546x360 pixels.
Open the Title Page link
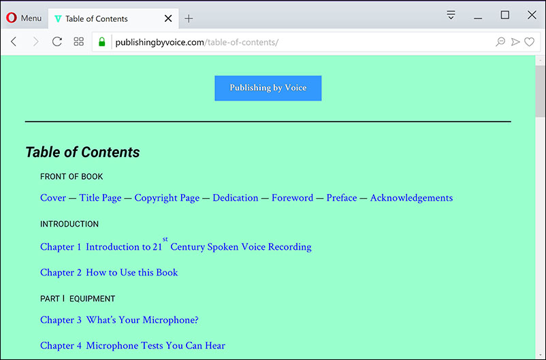point(100,198)
